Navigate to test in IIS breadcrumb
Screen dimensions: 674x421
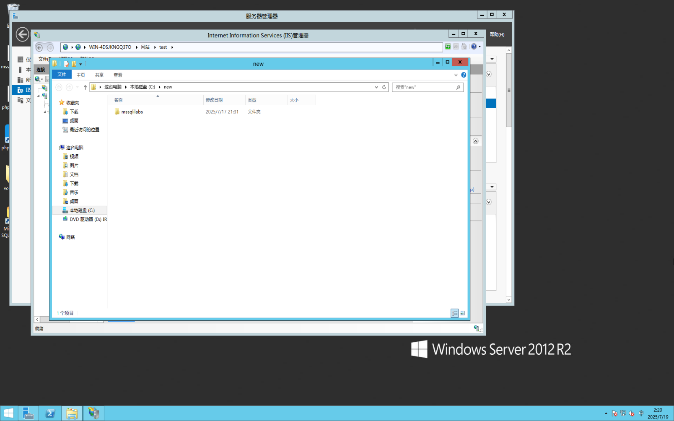tap(163, 47)
